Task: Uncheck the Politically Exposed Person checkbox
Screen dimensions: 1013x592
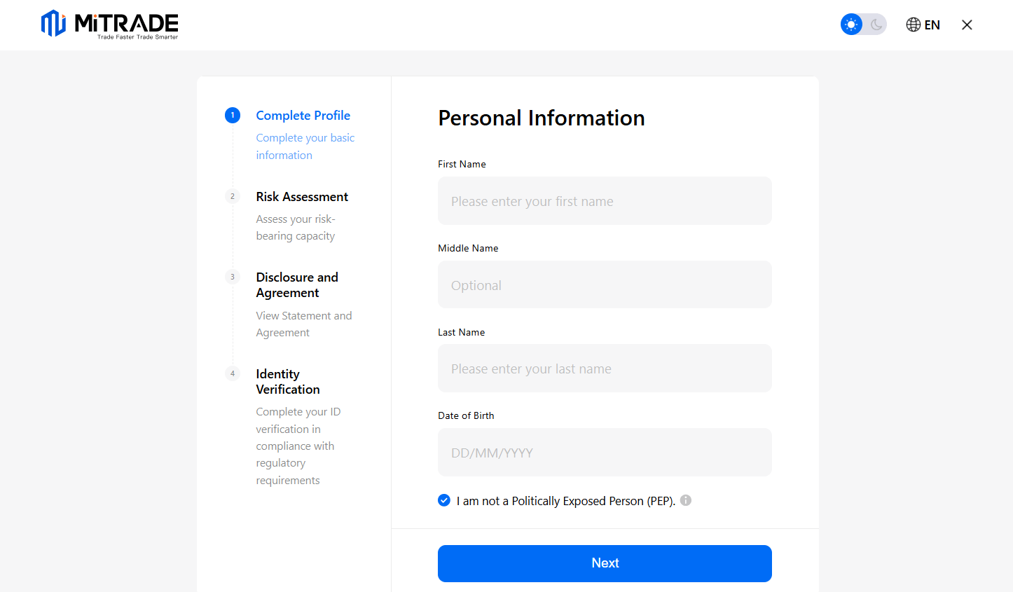Action: click(x=443, y=500)
